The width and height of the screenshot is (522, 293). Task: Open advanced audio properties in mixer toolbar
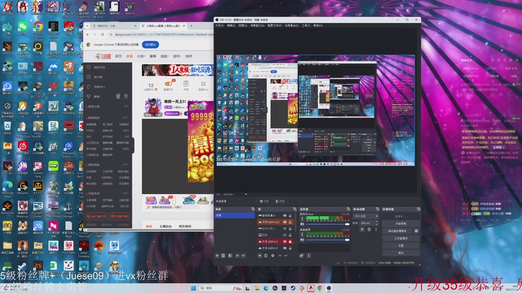[x=301, y=255]
